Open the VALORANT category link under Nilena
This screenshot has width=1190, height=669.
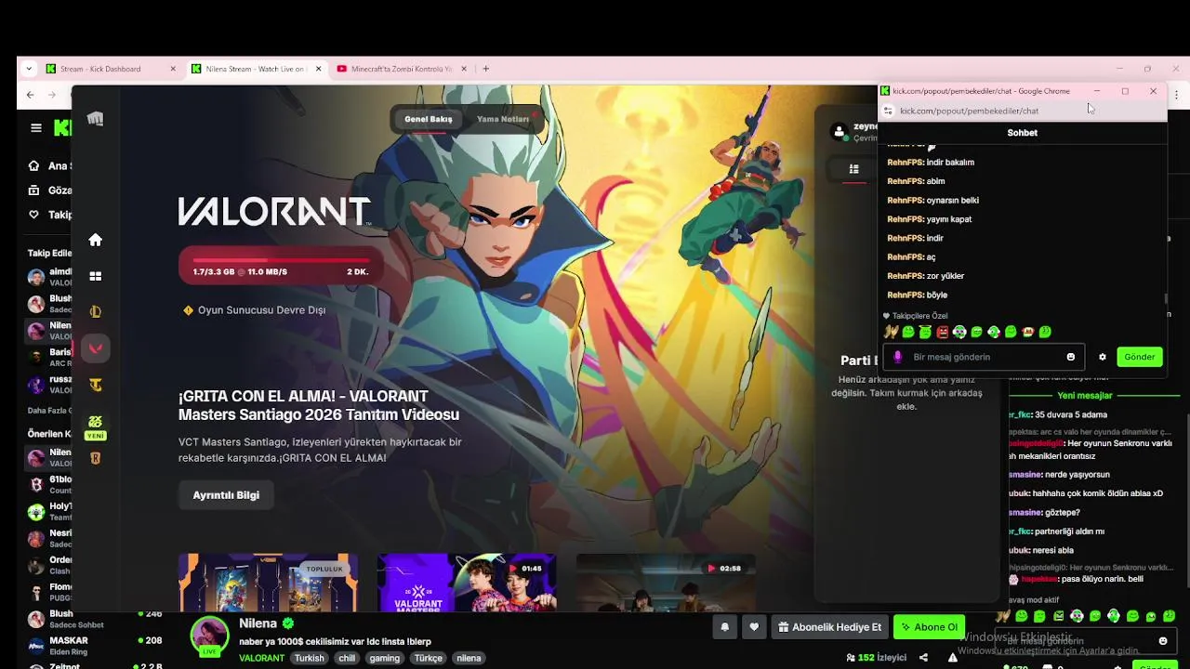(261, 658)
